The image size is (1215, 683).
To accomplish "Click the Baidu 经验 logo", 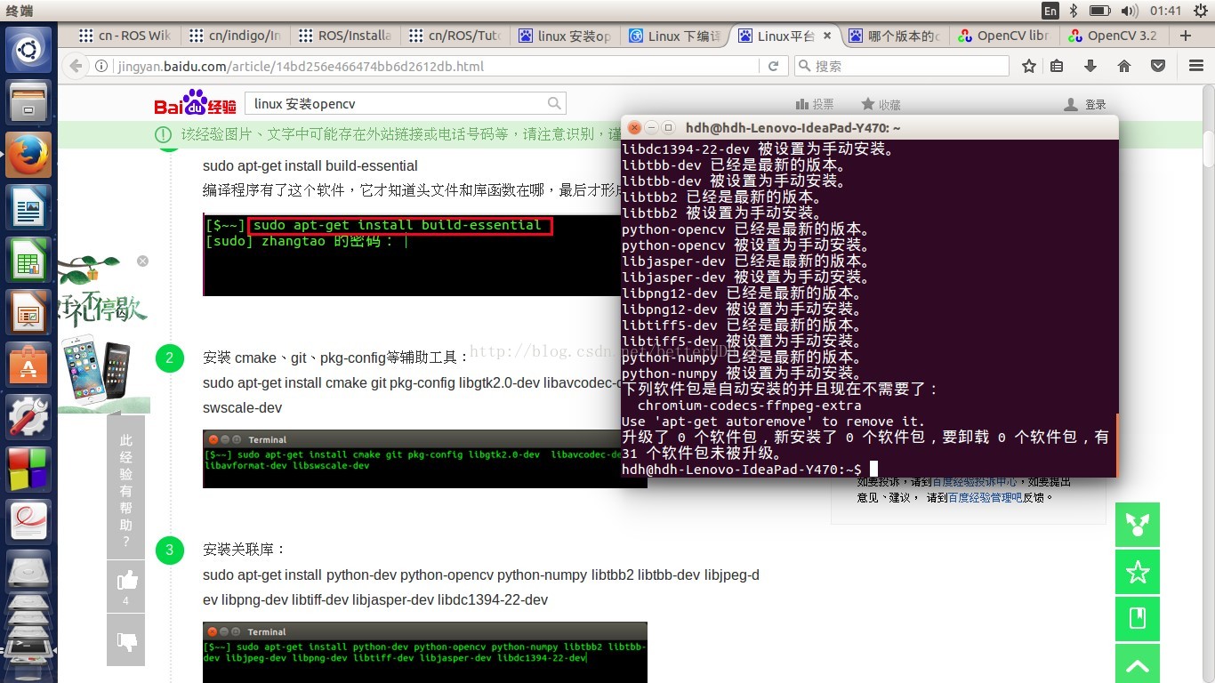I will click(x=195, y=102).
